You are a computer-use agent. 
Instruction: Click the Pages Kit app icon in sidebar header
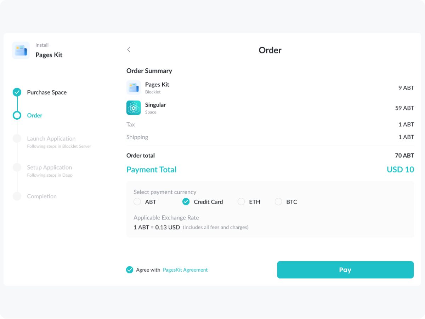(x=21, y=50)
